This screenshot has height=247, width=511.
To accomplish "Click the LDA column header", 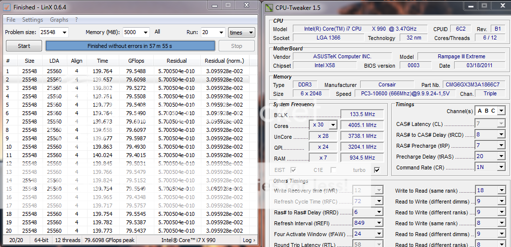I will [x=54, y=61].
